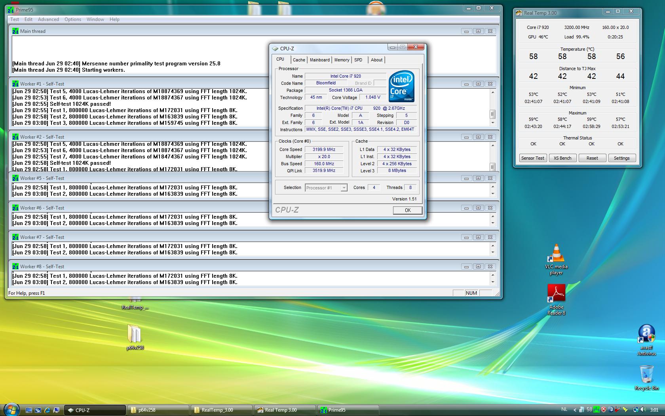Click the Main thread window icon
Viewport: 665px width, 416px height.
click(x=15, y=31)
